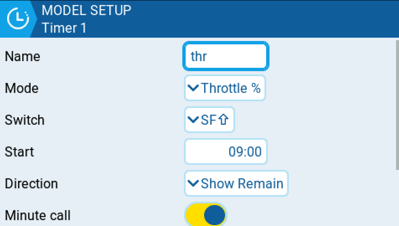
Task: Click the chevron arrow beside SF
Action: tap(193, 120)
